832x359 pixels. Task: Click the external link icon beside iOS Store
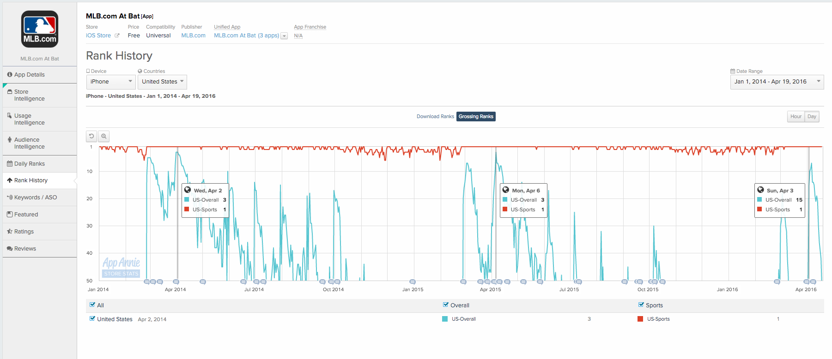pyautogui.click(x=117, y=36)
